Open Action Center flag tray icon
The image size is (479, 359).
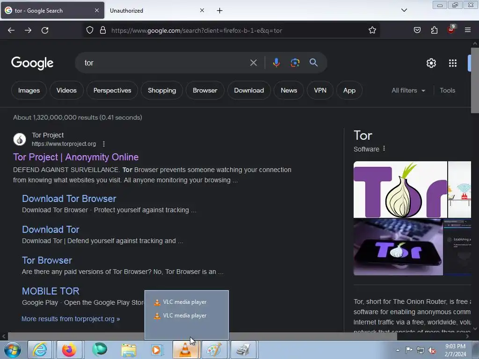pos(409,350)
